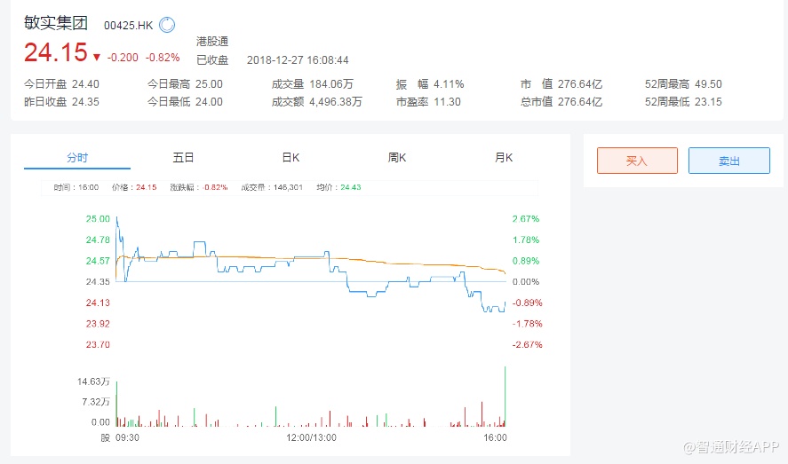
Task: Show the 周K weekly chart tab
Action: pos(397,158)
